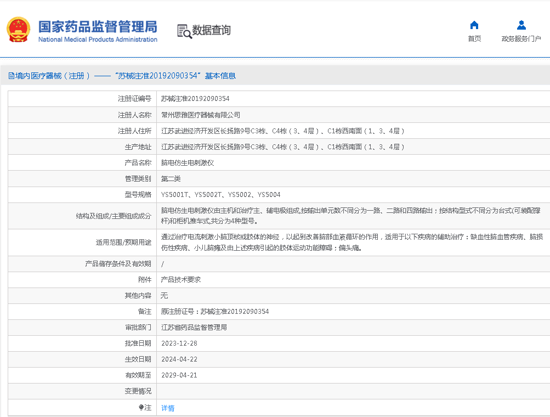Viewport: 550px width, 417px height.
Task: Click product name 脑电仿生电刺激仪
Action: 188,163
